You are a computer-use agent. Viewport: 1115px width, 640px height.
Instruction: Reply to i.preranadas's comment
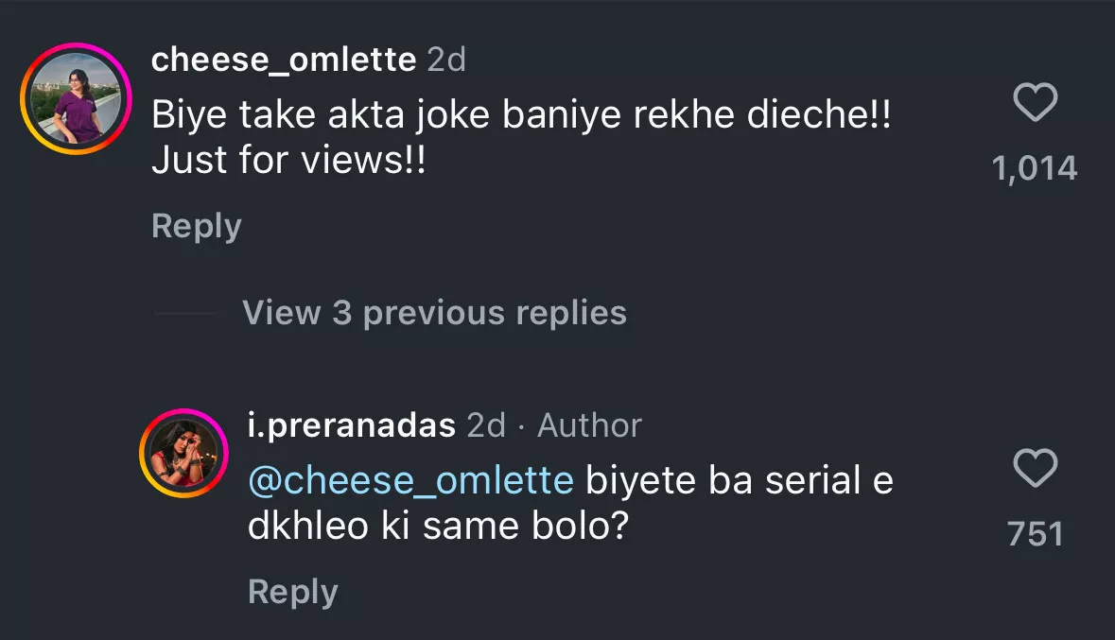coord(292,593)
